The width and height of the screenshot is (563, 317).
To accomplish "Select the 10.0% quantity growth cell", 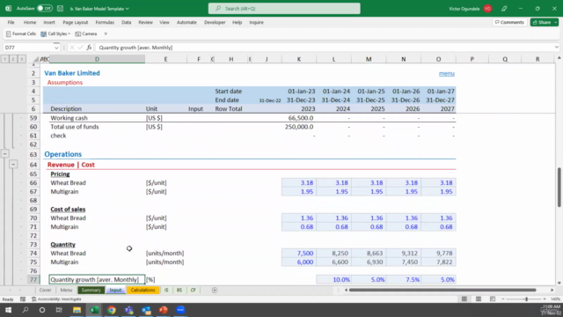I will tap(333, 279).
